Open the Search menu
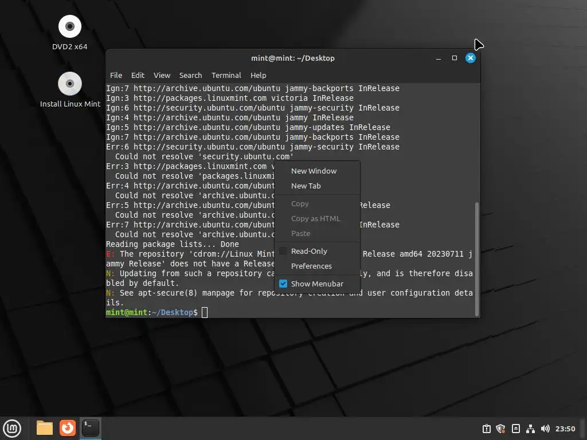The width and height of the screenshot is (587, 440). [x=190, y=75]
